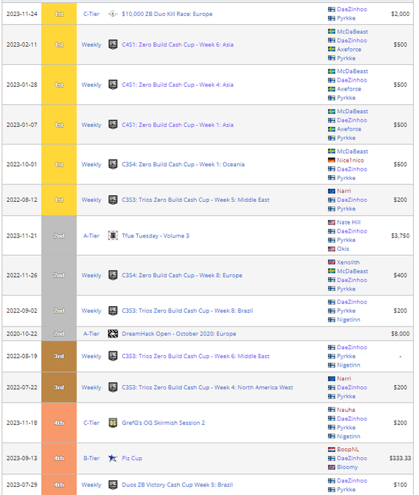
Task: Open C3S4: Zero Build Cash Cup - Week 1: Oceania
Action: (x=183, y=164)
